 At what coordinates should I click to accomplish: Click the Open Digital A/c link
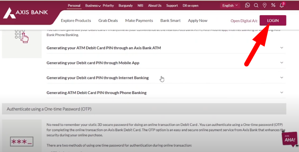point(244,21)
